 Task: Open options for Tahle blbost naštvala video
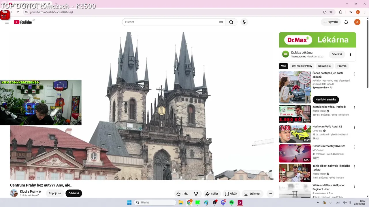[x=354, y=167]
